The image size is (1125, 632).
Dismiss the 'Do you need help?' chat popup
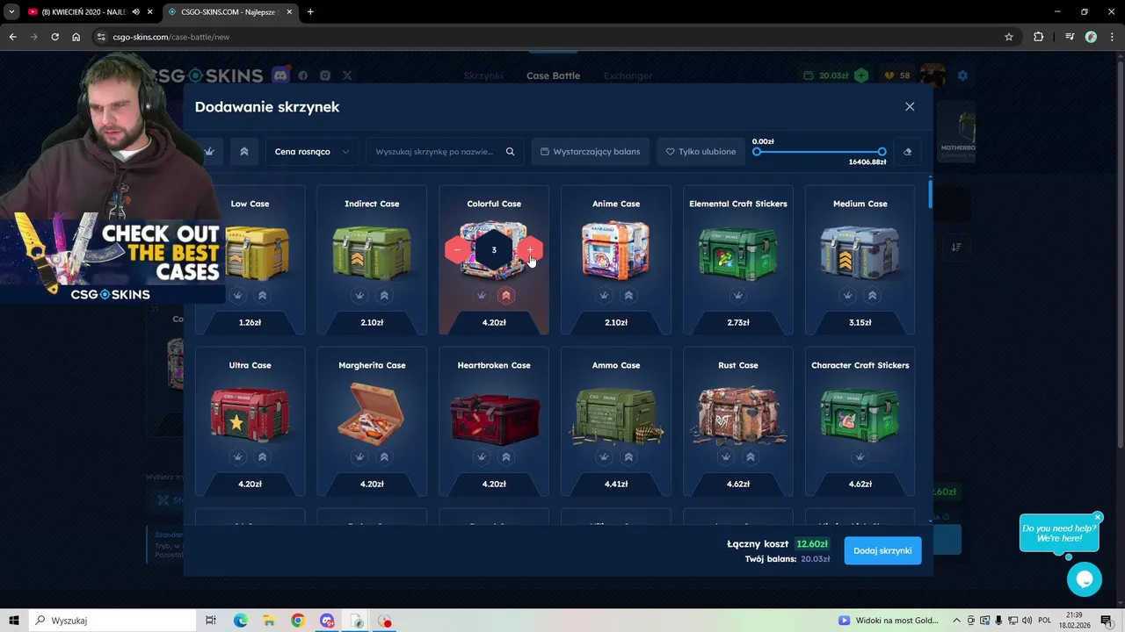(x=1098, y=517)
